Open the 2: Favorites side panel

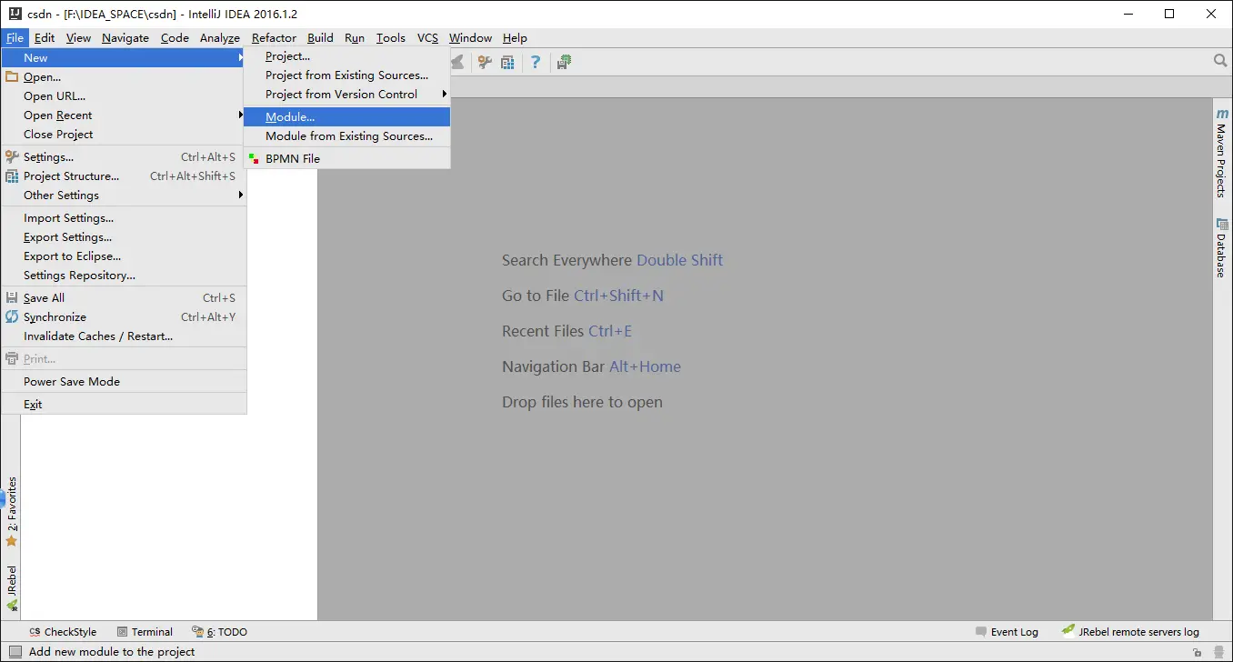point(12,512)
